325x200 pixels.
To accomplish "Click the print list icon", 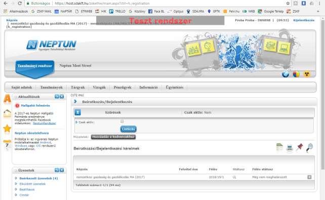I will 290,148.
